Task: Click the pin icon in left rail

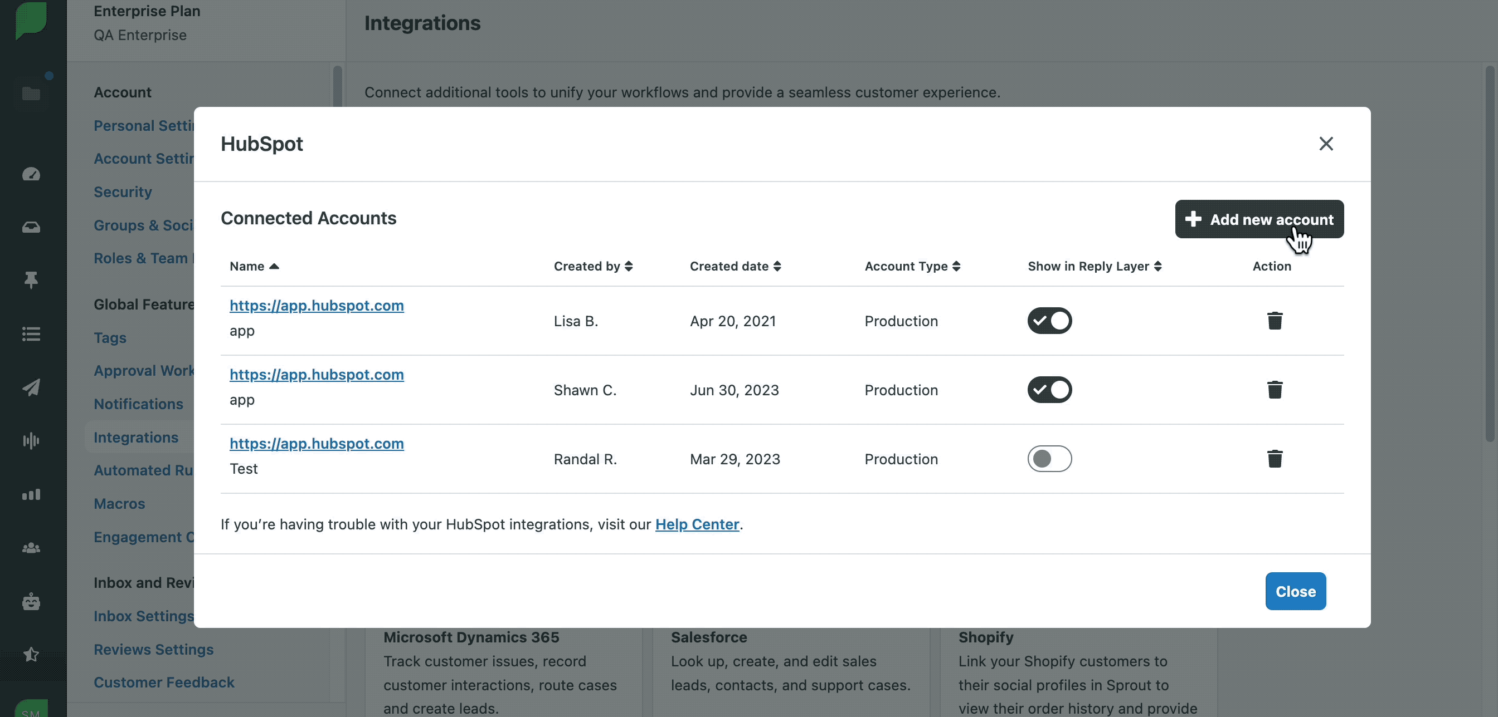Action: coord(31,280)
